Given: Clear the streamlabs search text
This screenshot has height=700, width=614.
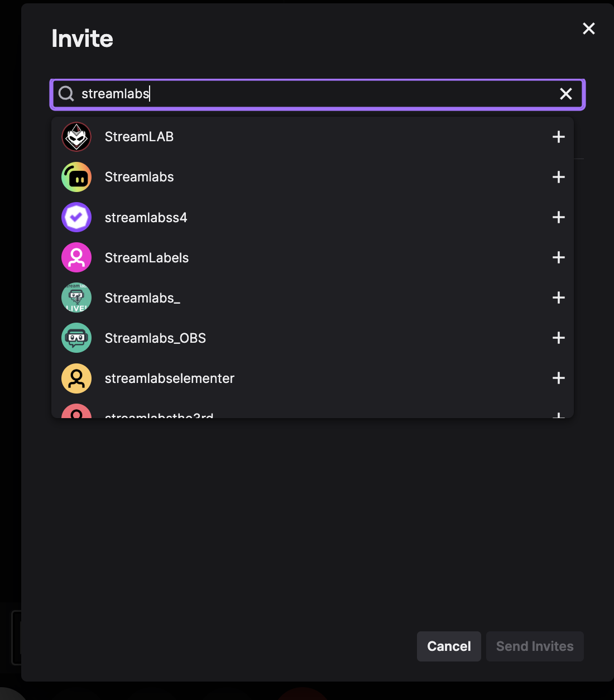Looking at the screenshot, I should 566,94.
